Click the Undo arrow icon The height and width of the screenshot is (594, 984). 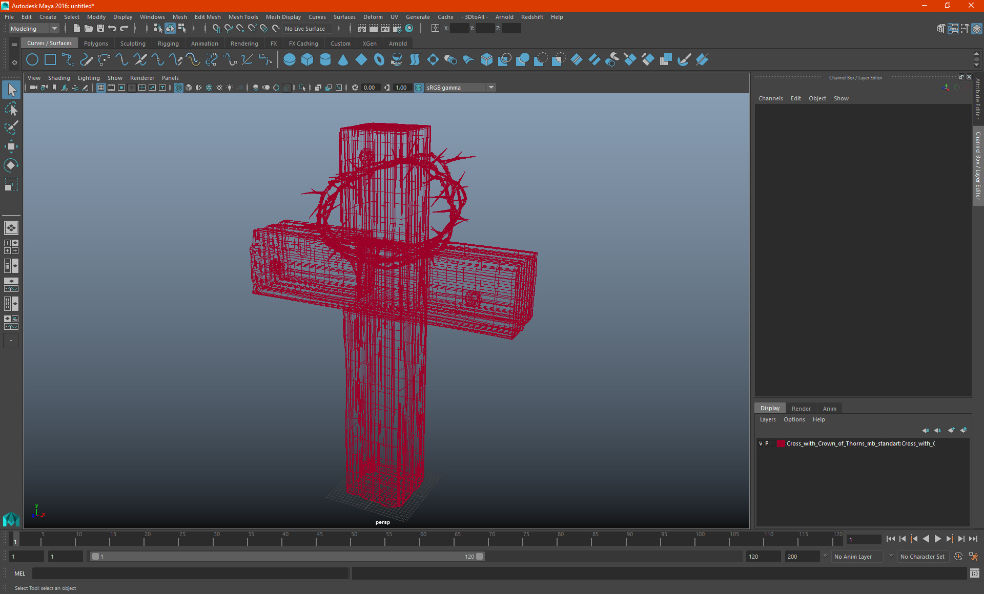tap(112, 29)
